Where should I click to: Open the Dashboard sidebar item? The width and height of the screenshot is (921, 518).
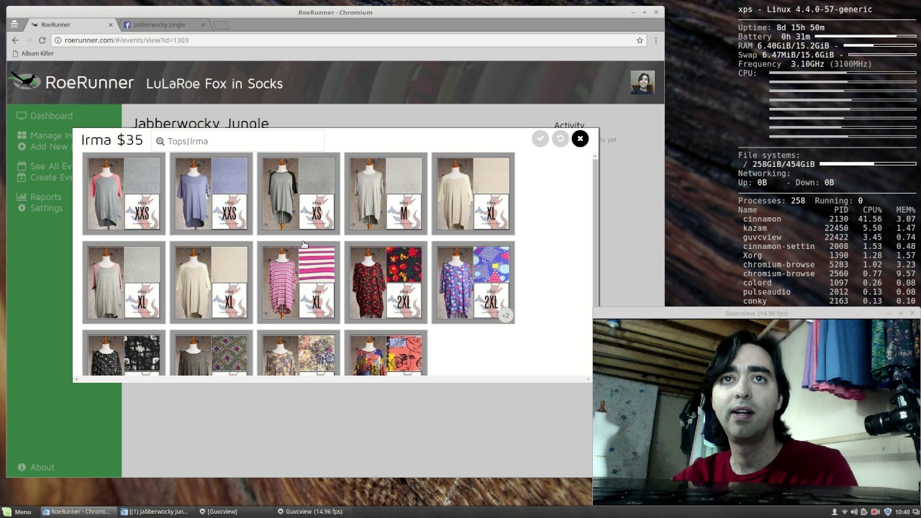coord(50,116)
